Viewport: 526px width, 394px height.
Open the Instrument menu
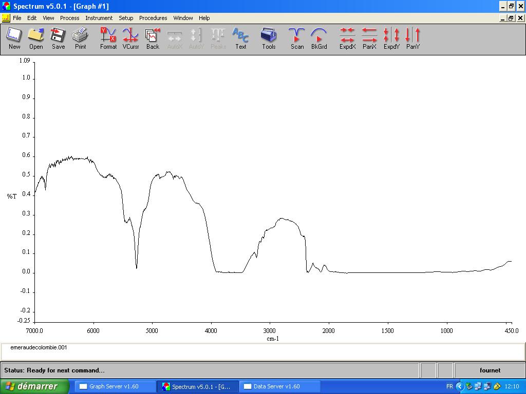(99, 18)
